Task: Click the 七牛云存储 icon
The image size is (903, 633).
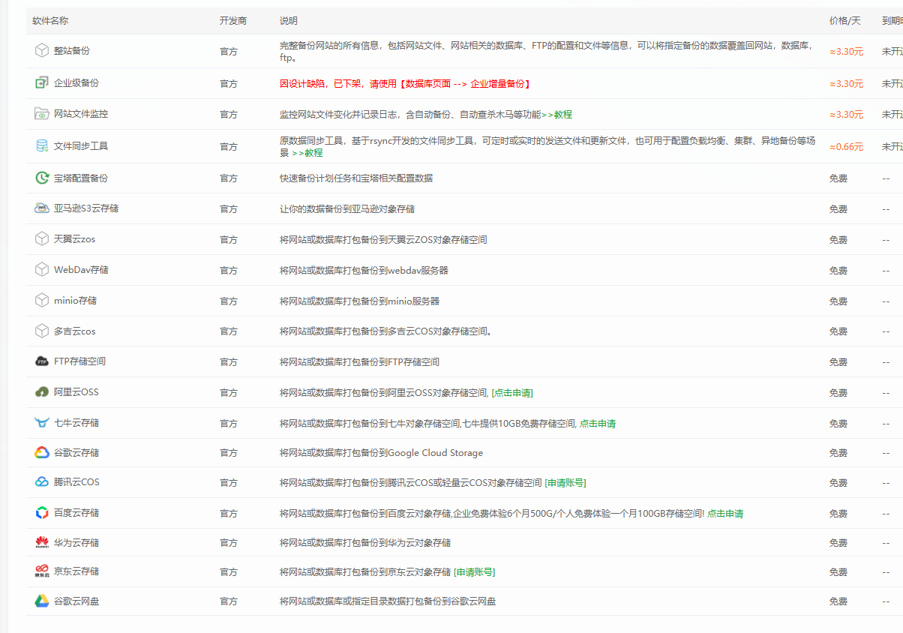Action: point(42,422)
